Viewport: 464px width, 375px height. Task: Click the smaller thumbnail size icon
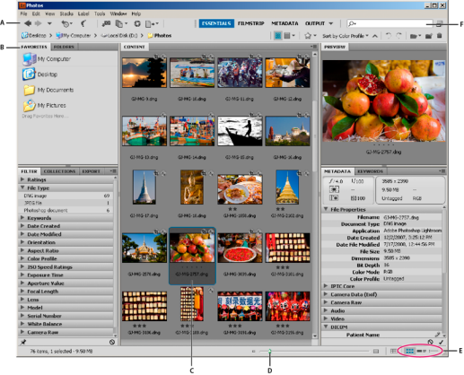[254, 352]
